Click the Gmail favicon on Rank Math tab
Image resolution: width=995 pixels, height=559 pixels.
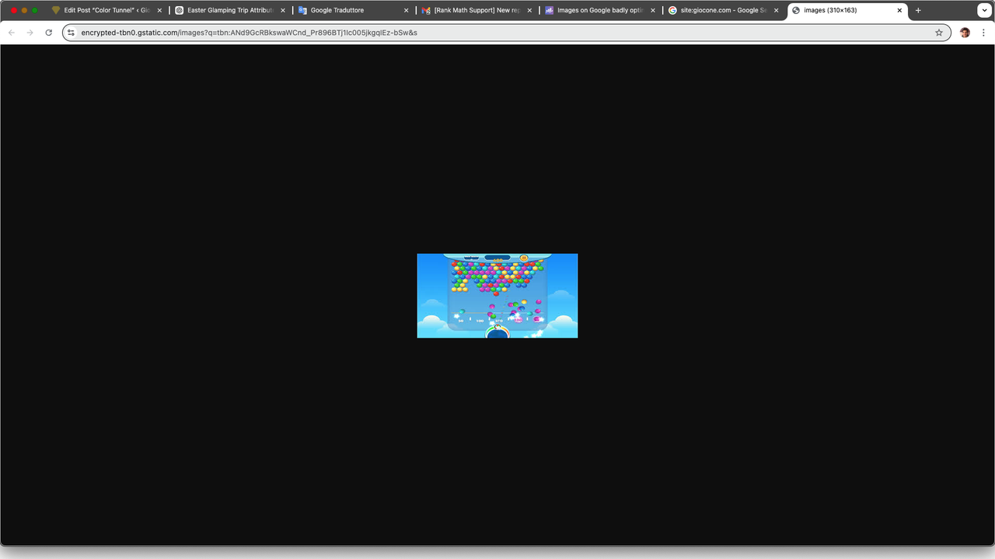[426, 10]
